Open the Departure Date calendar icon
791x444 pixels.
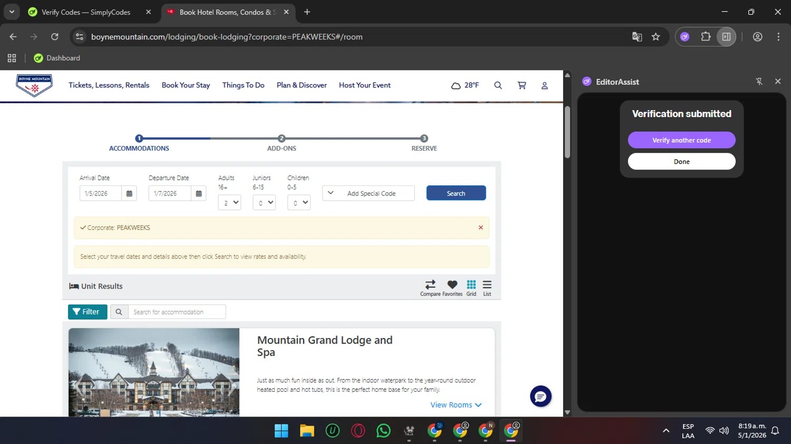(x=199, y=193)
